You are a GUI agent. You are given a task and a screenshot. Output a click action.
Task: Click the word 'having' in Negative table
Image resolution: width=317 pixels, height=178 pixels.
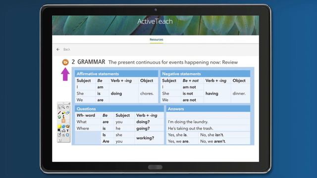click(211, 93)
